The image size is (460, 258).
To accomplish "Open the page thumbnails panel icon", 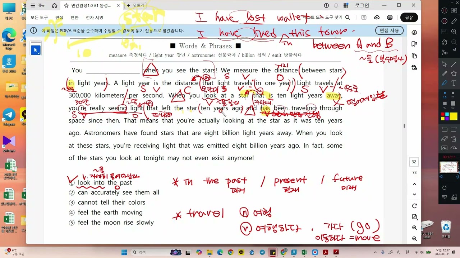I will pos(414,56).
